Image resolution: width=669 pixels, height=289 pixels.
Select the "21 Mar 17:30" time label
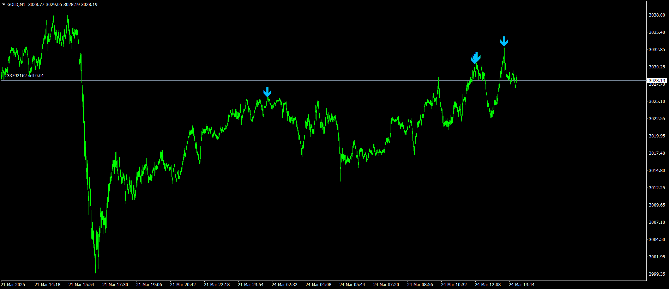click(x=115, y=285)
